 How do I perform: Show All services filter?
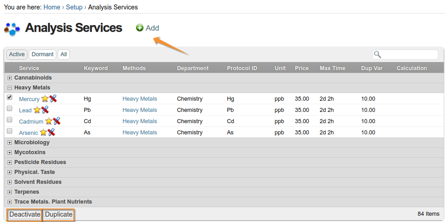tap(63, 54)
